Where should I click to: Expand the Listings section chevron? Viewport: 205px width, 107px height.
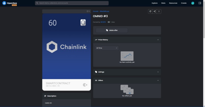pos(158,72)
